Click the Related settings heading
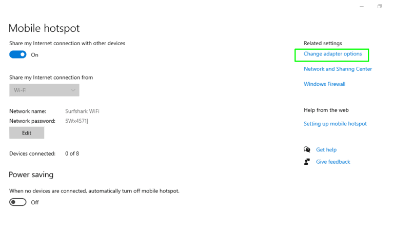394x230 pixels. [323, 43]
